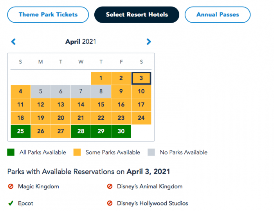Choose April 1 in calendar
Screen dimensions: 274x211
pyautogui.click(x=101, y=78)
